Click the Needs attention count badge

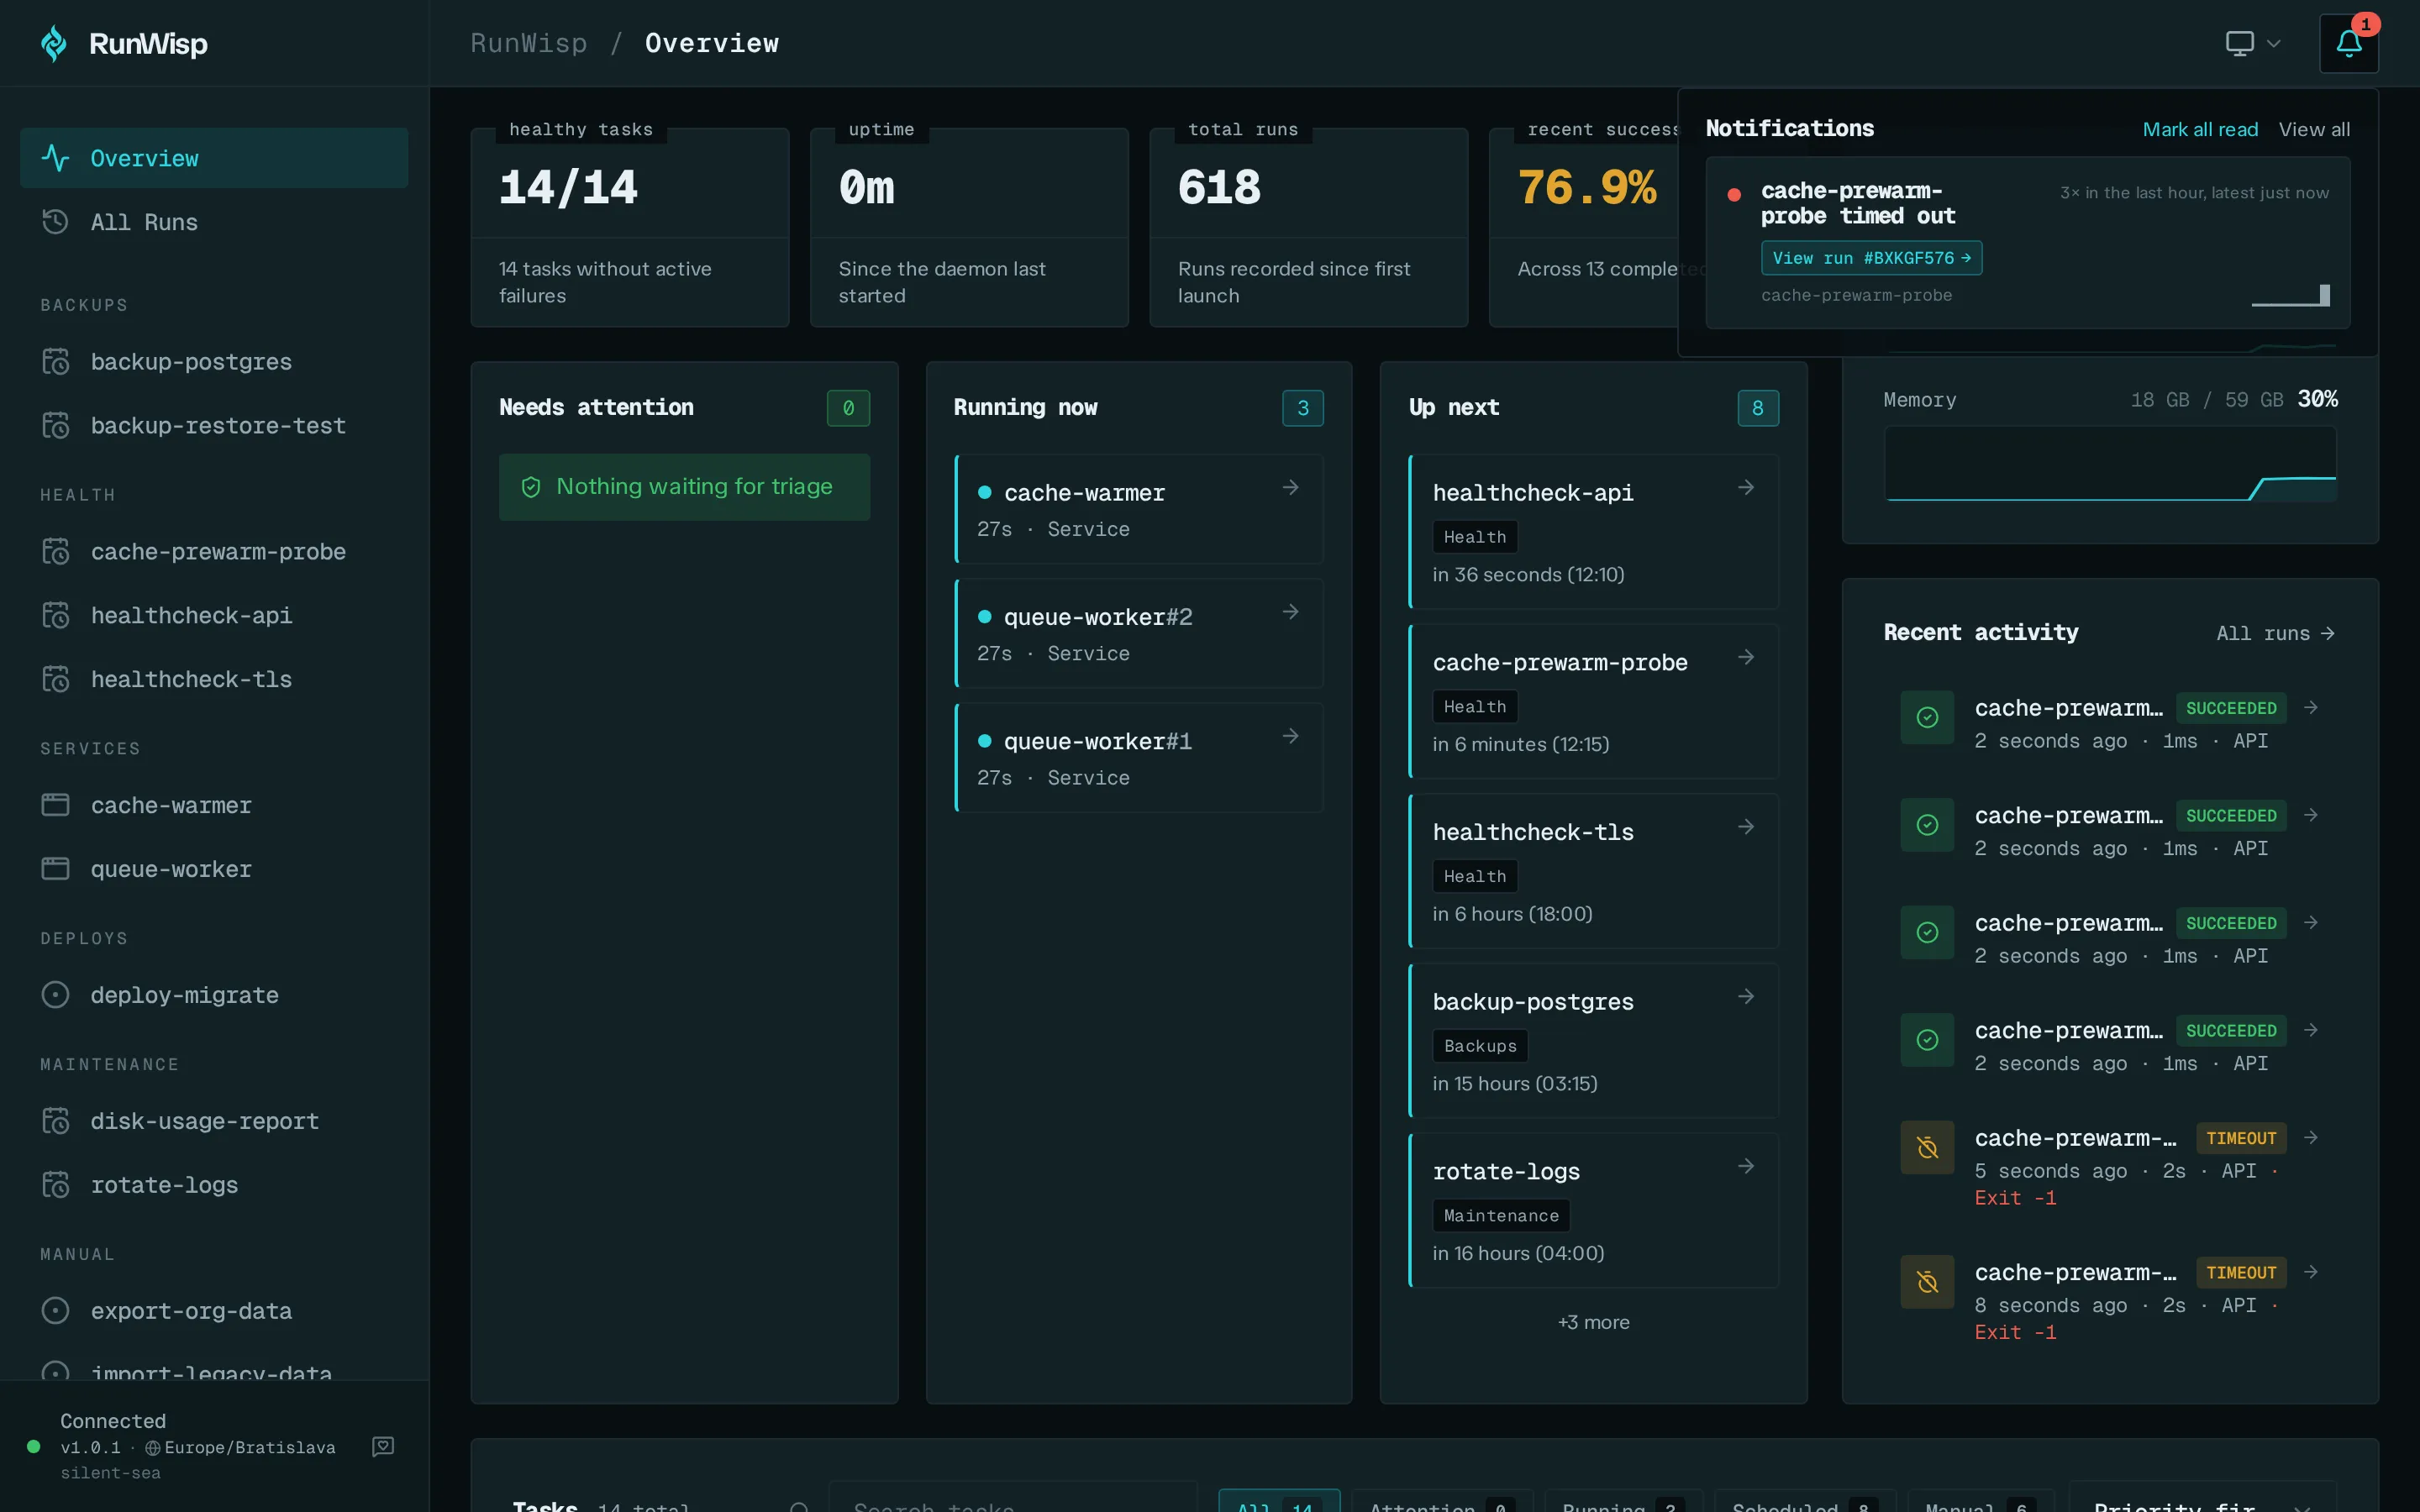(848, 408)
